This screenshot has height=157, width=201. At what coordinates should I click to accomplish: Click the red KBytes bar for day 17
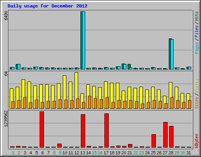106,131
